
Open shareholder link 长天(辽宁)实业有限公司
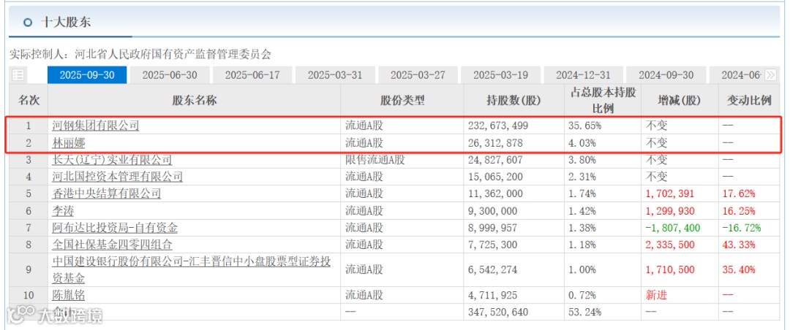tap(113, 160)
